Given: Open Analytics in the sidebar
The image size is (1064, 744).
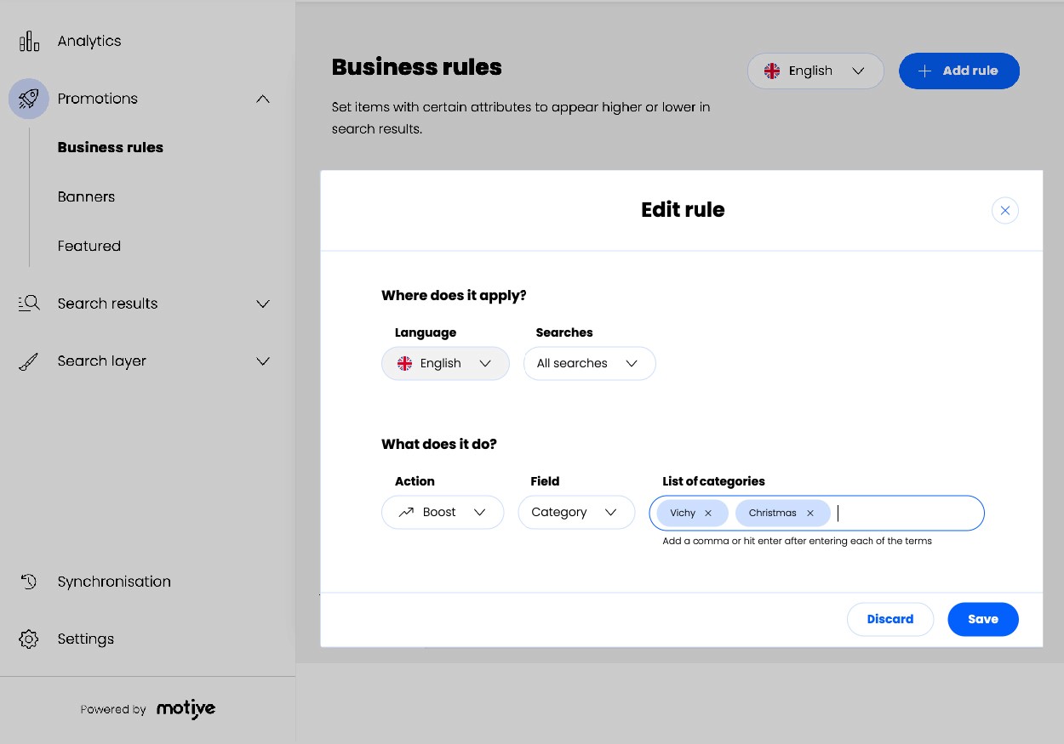Looking at the screenshot, I should [89, 41].
